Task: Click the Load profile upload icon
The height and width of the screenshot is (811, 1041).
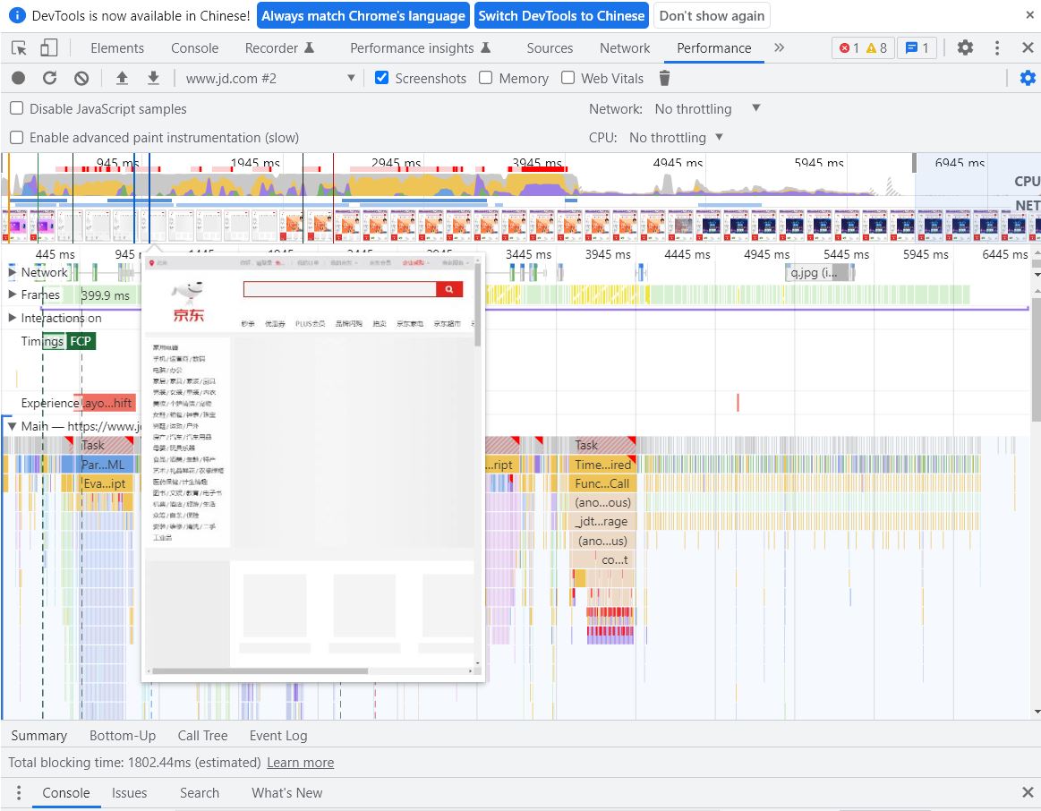Action: 122,79
